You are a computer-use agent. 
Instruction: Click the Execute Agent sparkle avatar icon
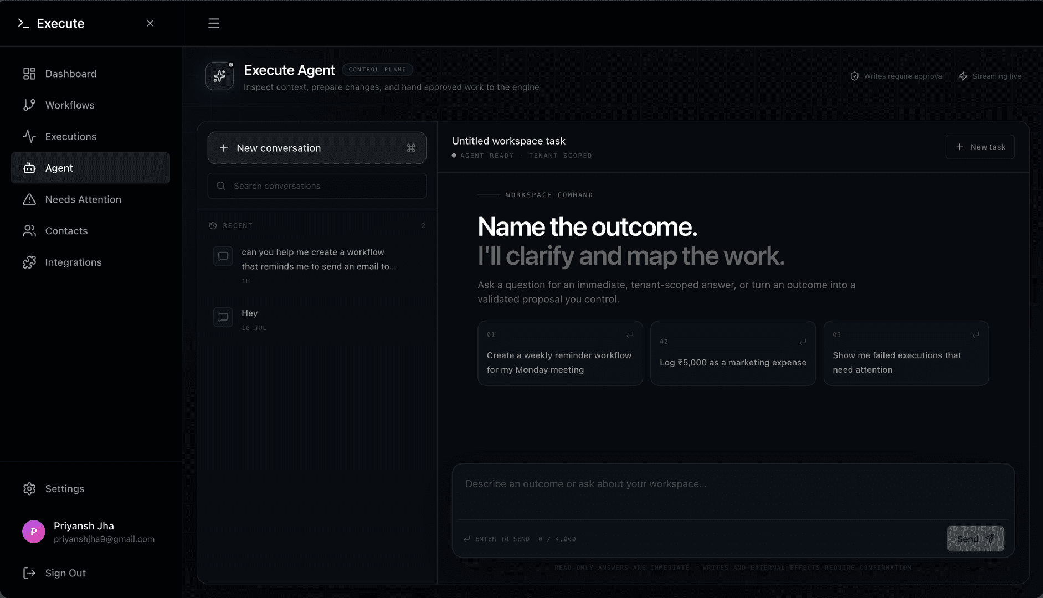pos(219,76)
